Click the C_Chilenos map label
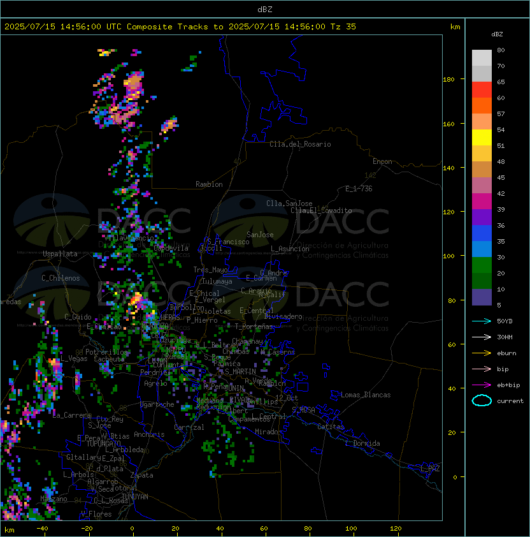This screenshot has height=537, width=530. (x=61, y=278)
